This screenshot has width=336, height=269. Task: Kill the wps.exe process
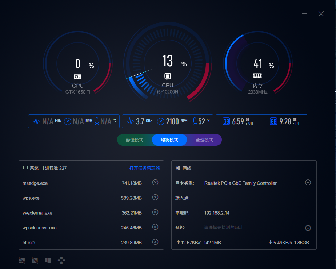coord(155,198)
